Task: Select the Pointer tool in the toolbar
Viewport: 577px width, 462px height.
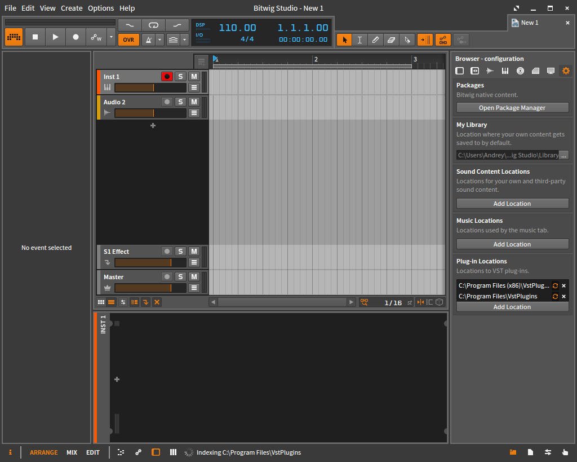Action: tap(344, 40)
